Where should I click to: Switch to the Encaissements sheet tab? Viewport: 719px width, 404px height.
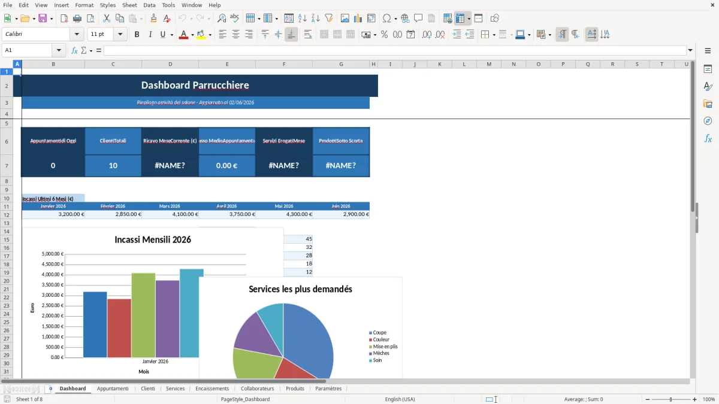coord(212,388)
